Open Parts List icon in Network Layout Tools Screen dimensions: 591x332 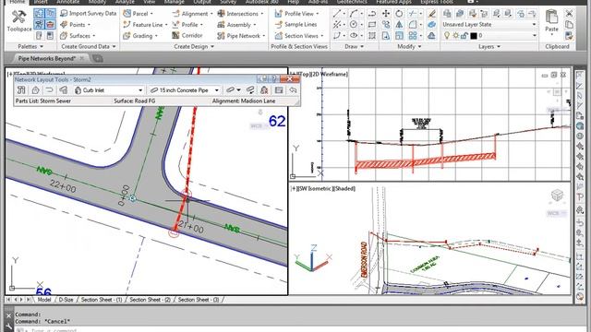[x=63, y=90]
